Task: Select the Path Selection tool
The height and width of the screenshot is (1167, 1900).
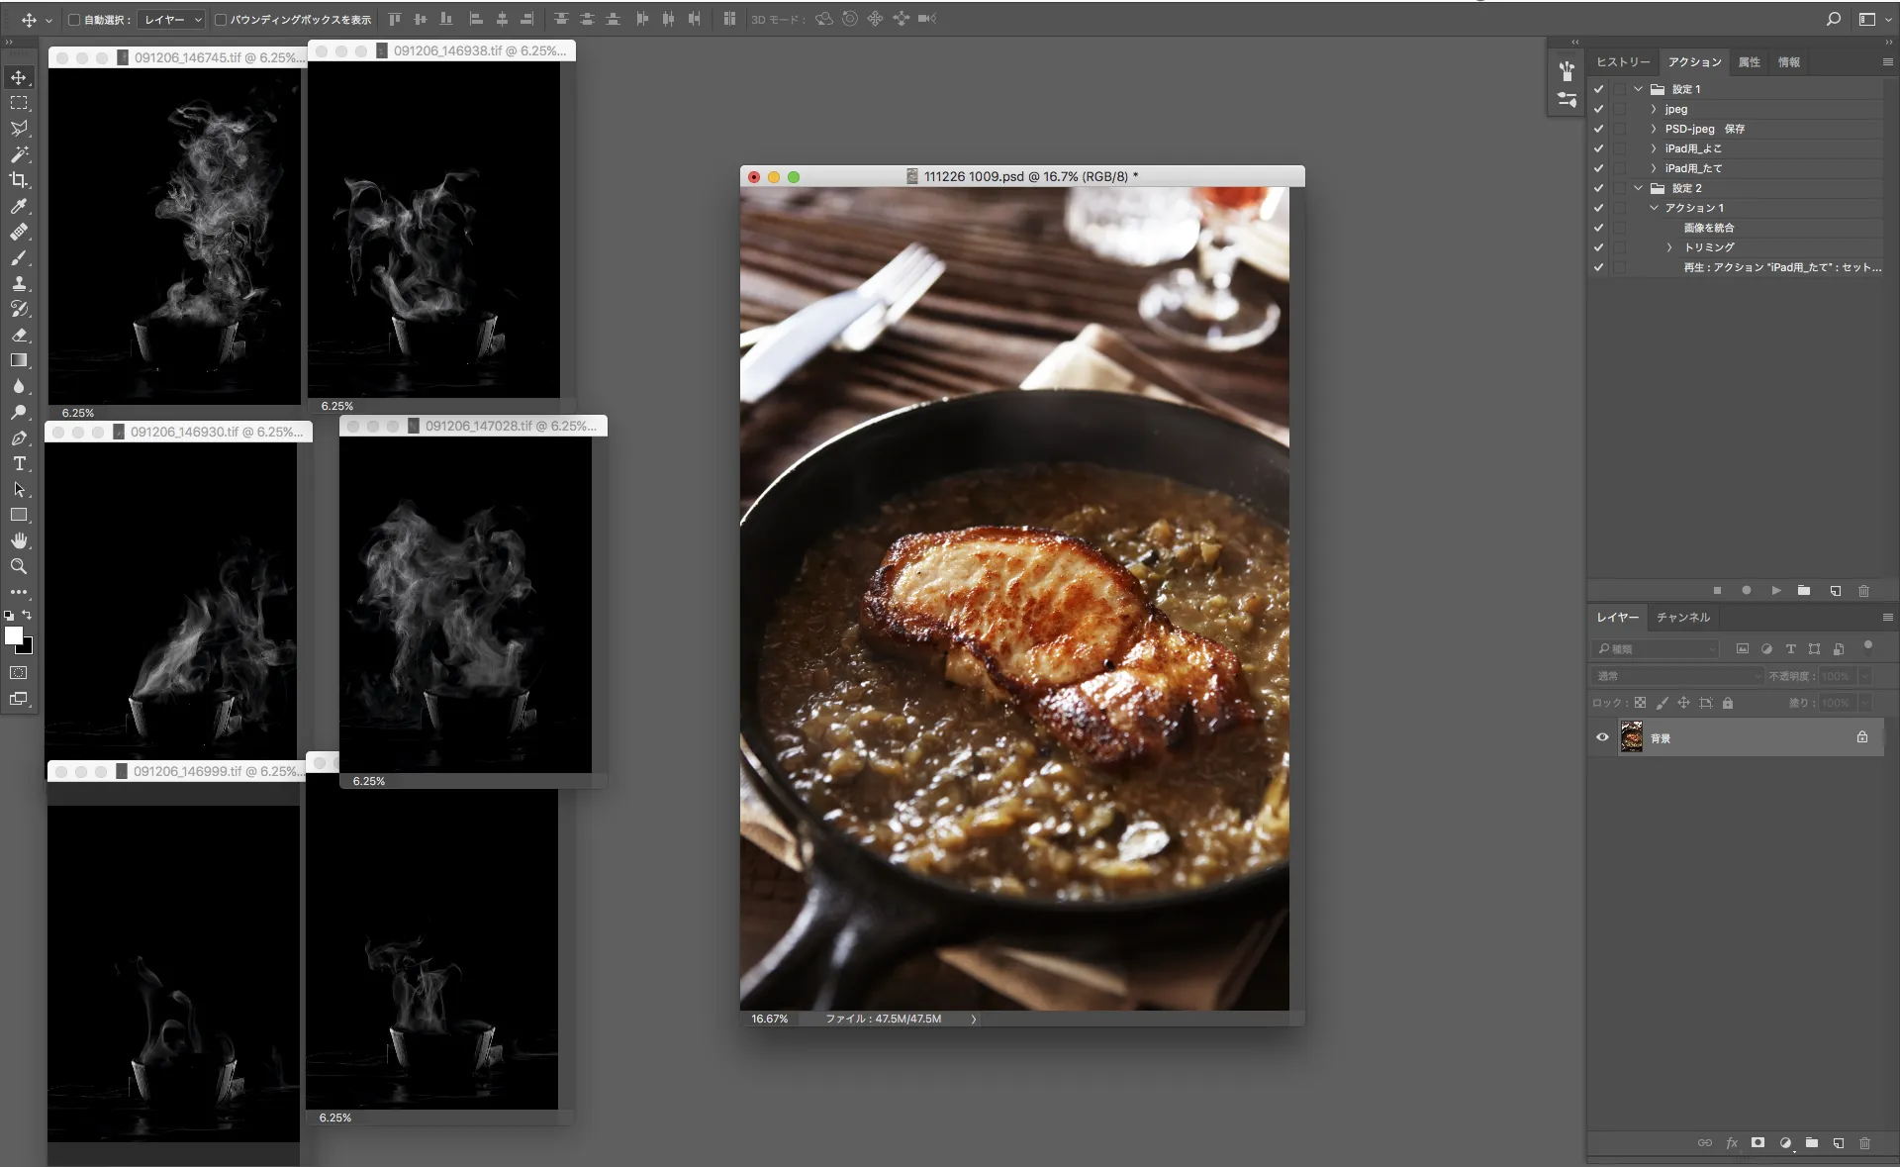Action: [19, 489]
